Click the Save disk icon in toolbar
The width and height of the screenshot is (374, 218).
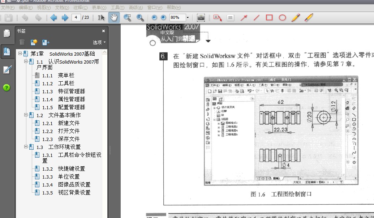pos(8,18)
